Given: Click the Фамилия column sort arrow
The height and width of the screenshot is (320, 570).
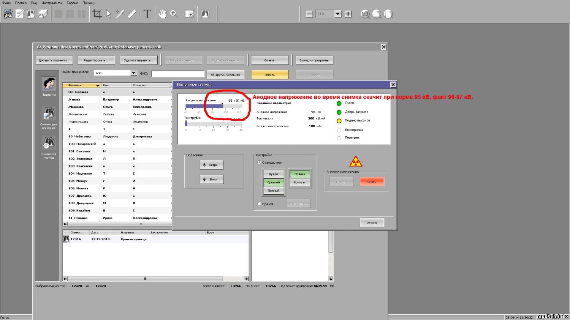Looking at the screenshot, I should click(x=98, y=85).
